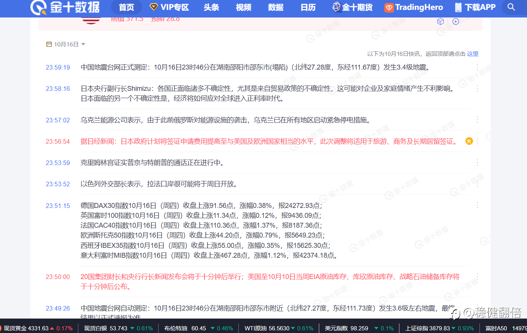Click the red 23:56:54 timestamp
The width and height of the screenshot is (527, 333).
click(58, 142)
